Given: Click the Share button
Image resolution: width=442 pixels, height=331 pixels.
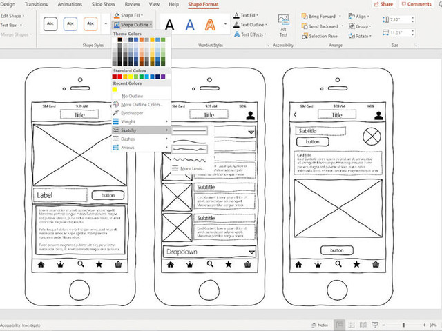Looking at the screenshot, I should point(383,4).
